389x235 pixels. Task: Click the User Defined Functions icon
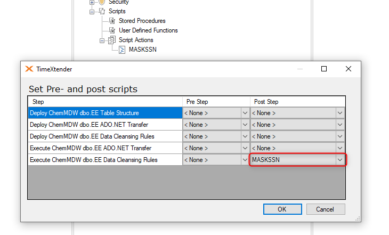[112, 30]
